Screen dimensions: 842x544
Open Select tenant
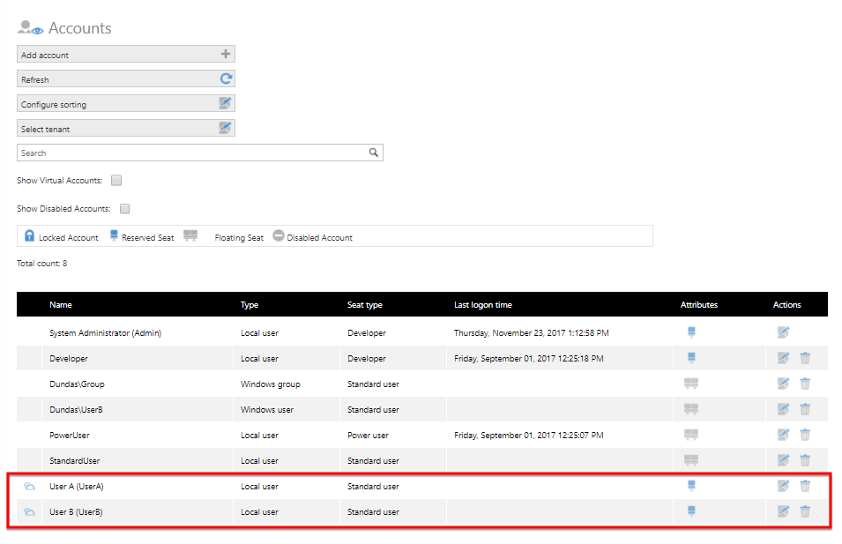tap(126, 129)
